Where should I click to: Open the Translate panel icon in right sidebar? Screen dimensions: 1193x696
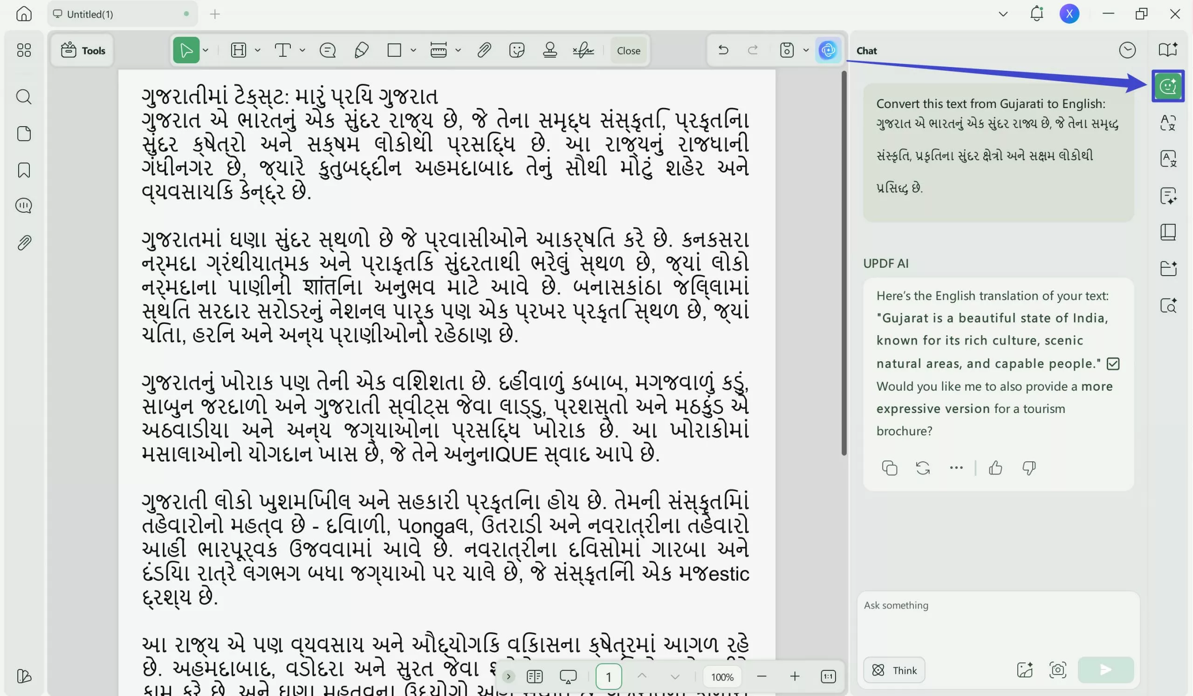[1167, 123]
